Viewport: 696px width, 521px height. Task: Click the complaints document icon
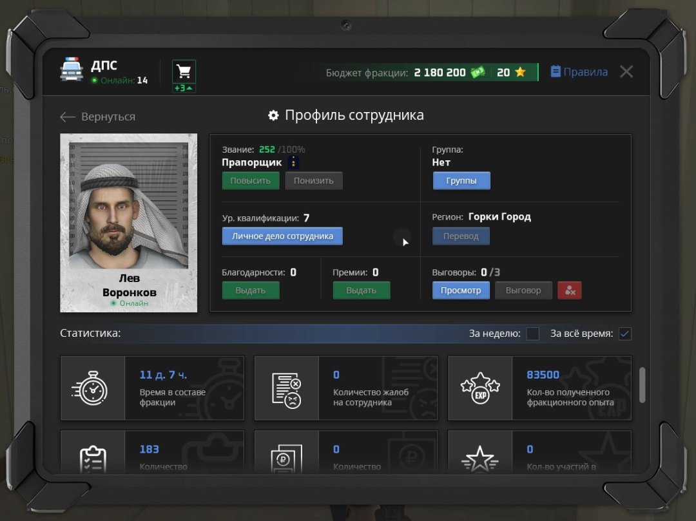point(287,390)
